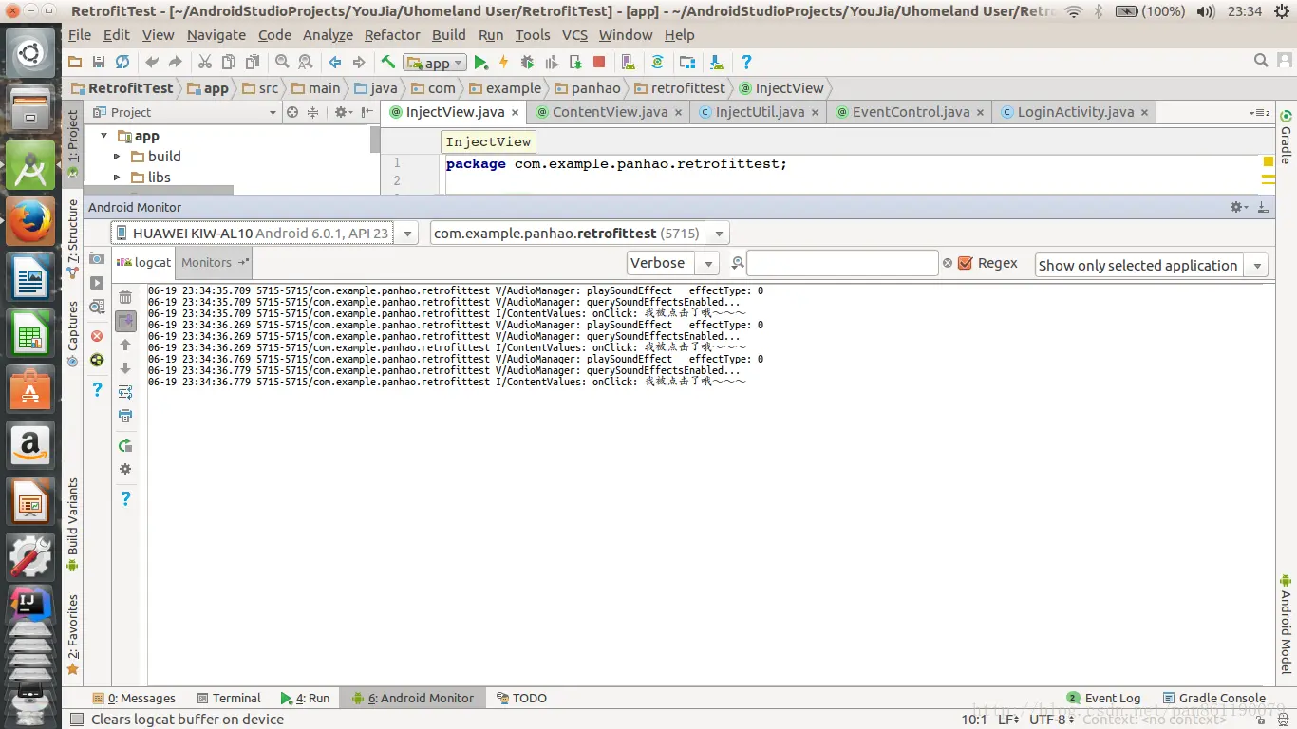1297x729 pixels.
Task: Click the Open folder toolbar icon
Action: 75,62
